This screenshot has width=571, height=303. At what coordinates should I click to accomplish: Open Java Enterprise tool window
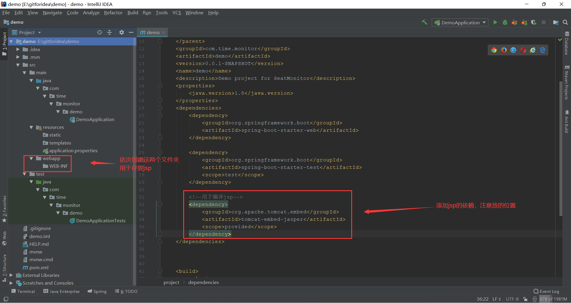pos(62,291)
